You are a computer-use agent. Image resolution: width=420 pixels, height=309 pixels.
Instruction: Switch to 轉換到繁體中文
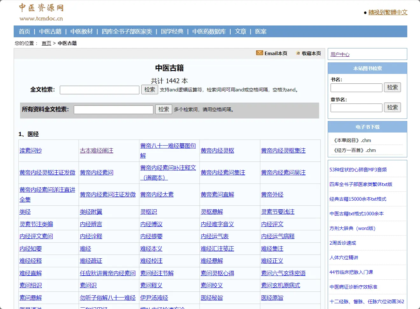(388, 12)
